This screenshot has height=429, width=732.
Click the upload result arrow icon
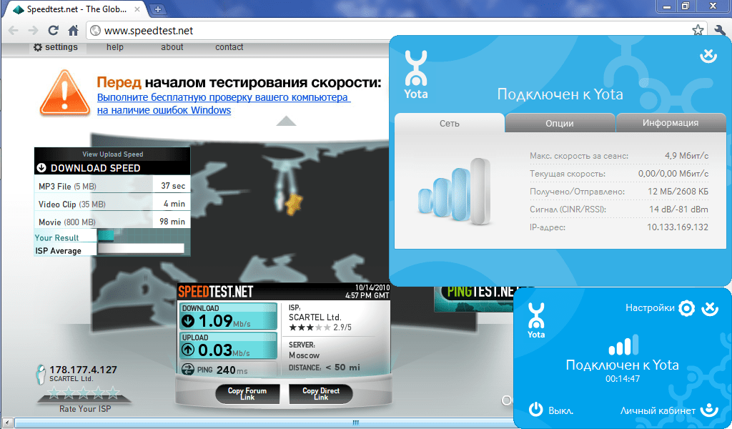click(x=188, y=350)
